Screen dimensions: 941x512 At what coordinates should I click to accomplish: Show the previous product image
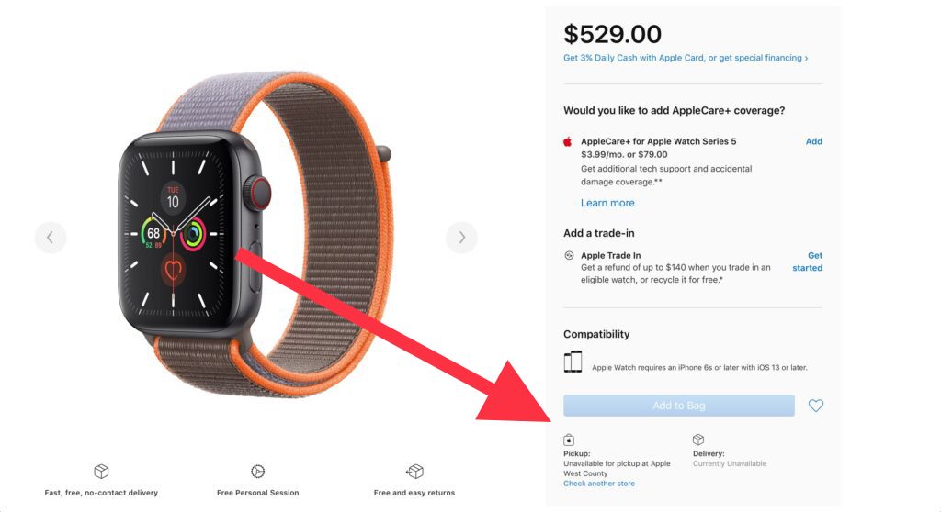[51, 238]
